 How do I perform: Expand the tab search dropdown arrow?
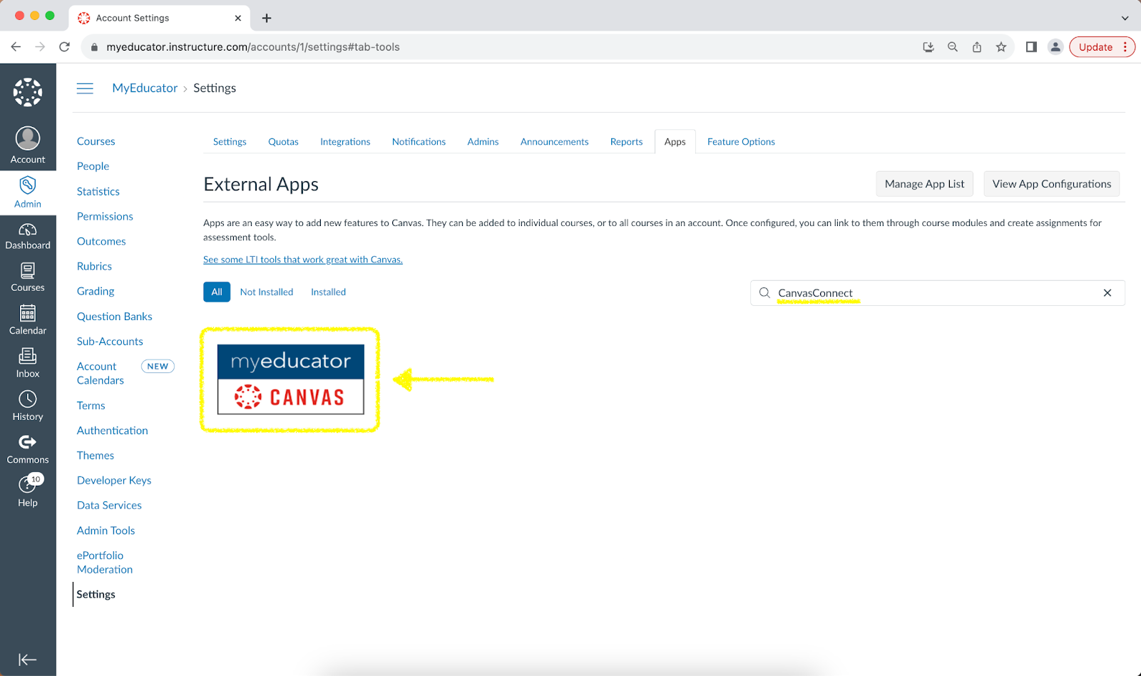(x=1125, y=18)
